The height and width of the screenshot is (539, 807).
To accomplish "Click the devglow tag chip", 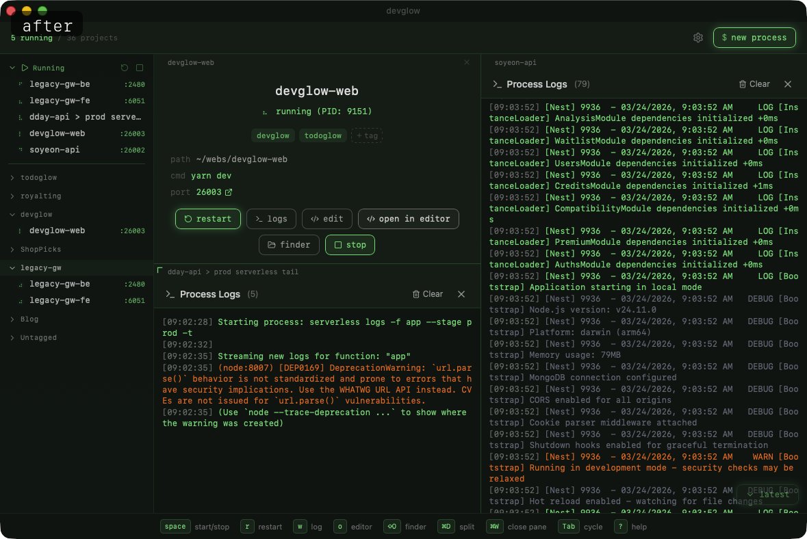I will pos(273,136).
